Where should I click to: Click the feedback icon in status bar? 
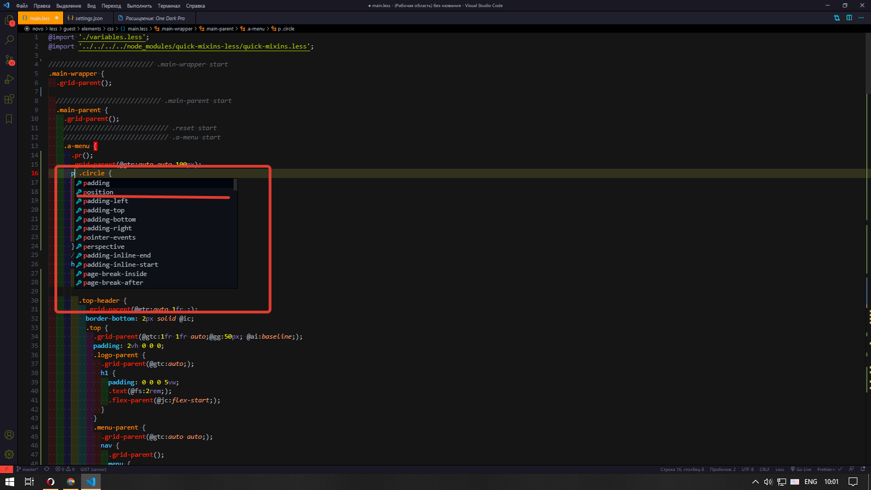(851, 469)
